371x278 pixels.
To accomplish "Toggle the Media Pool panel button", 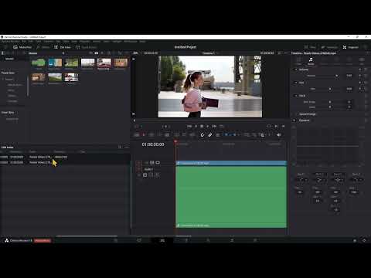I will point(22,47).
